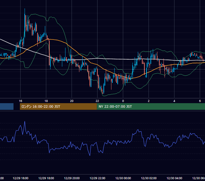Click hour label "18" under the candlestick chart
Viewport: 205px width, 181px height.
pyautogui.click(x=46, y=101)
